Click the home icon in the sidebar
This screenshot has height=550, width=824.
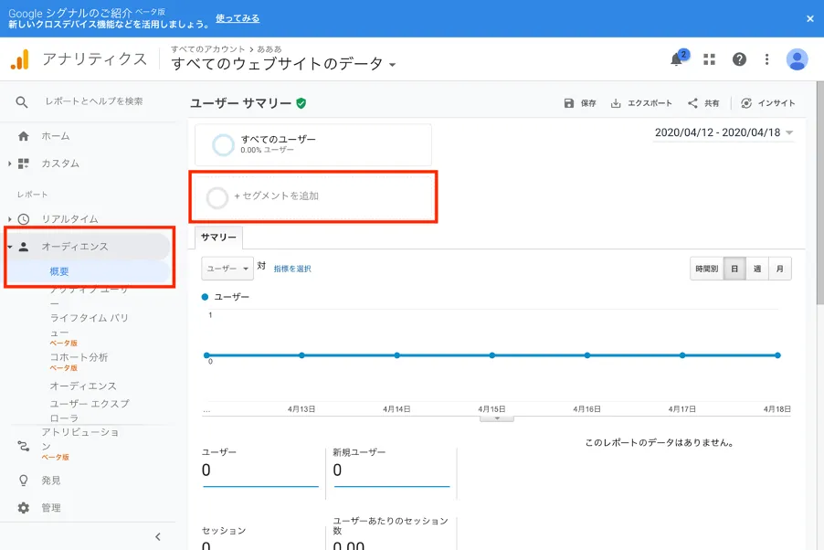[24, 136]
